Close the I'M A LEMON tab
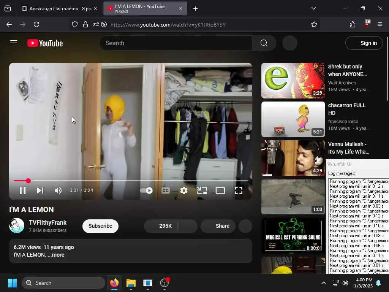Viewport: 389px width, 292px height. 181,8
